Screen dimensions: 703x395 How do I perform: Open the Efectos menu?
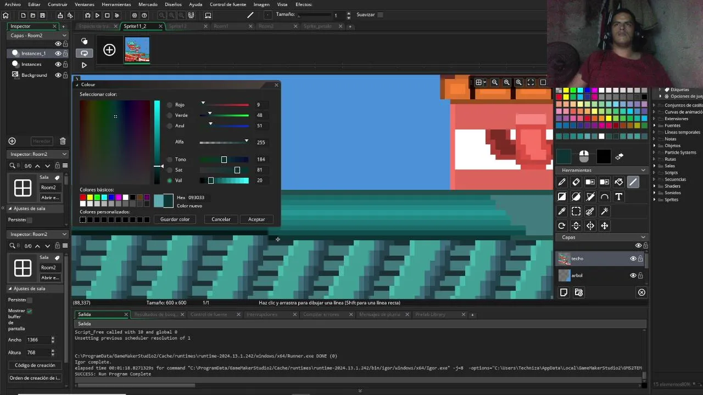(x=304, y=4)
